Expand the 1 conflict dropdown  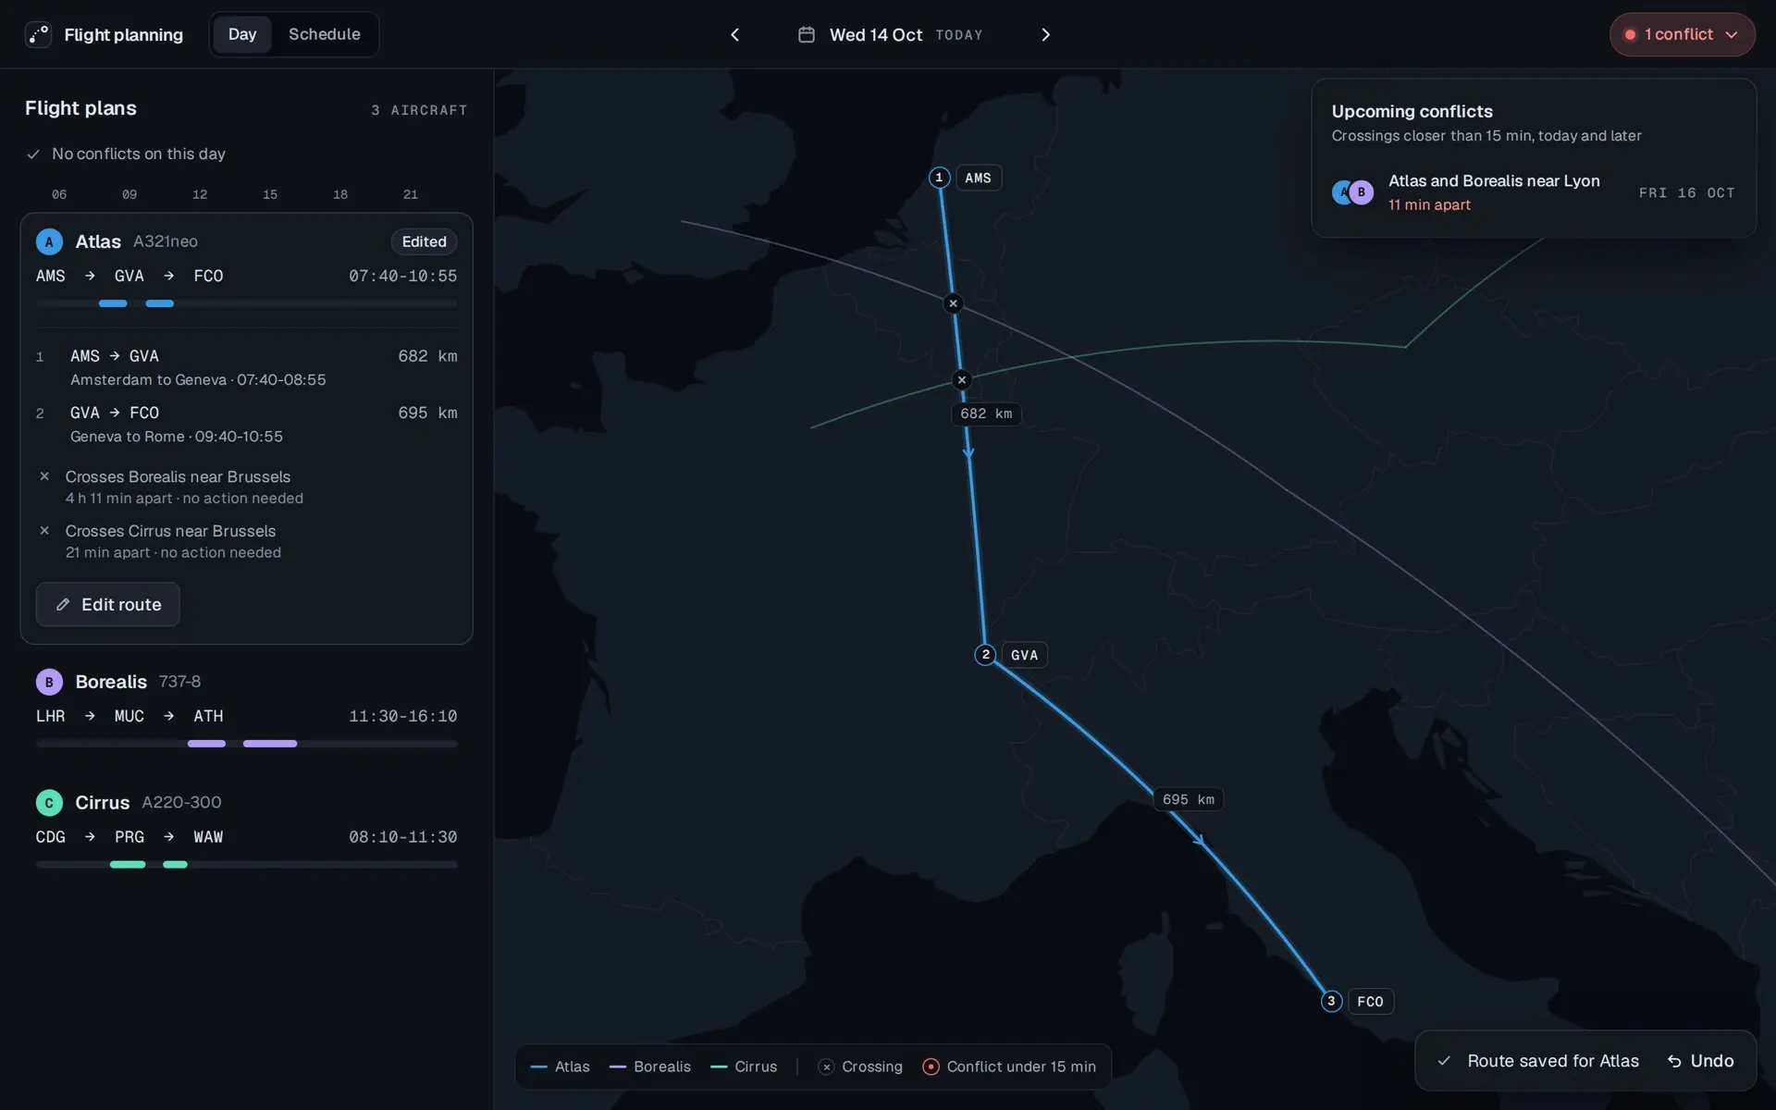coord(1682,34)
